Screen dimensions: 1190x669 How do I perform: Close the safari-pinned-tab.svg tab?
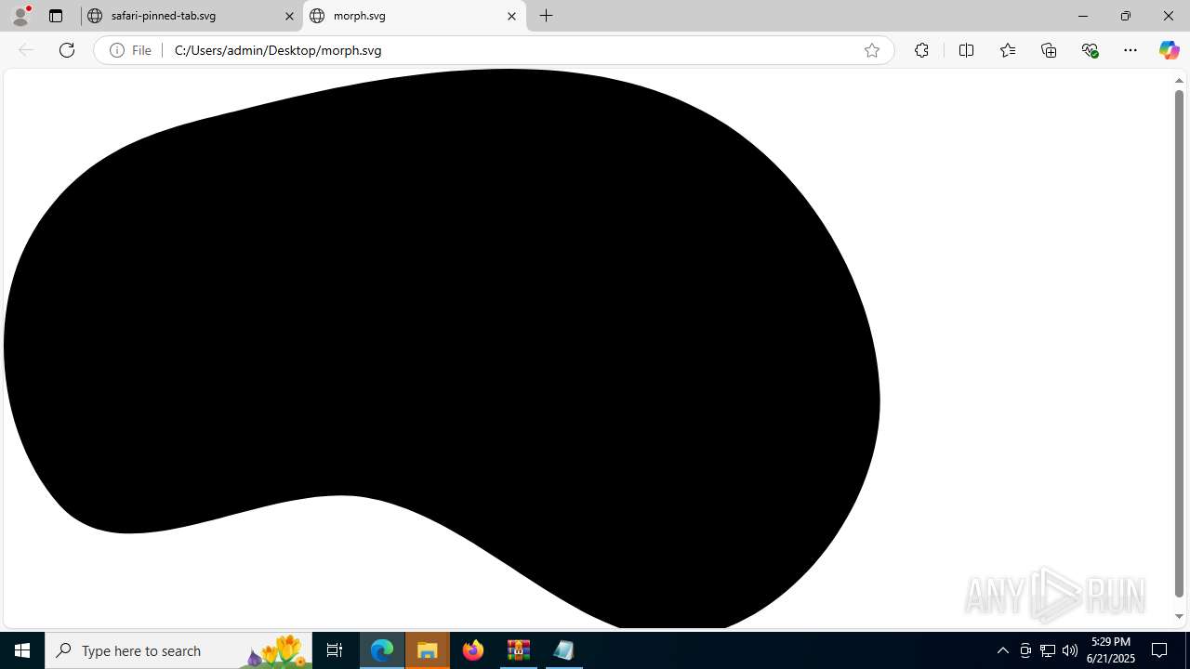[289, 16]
